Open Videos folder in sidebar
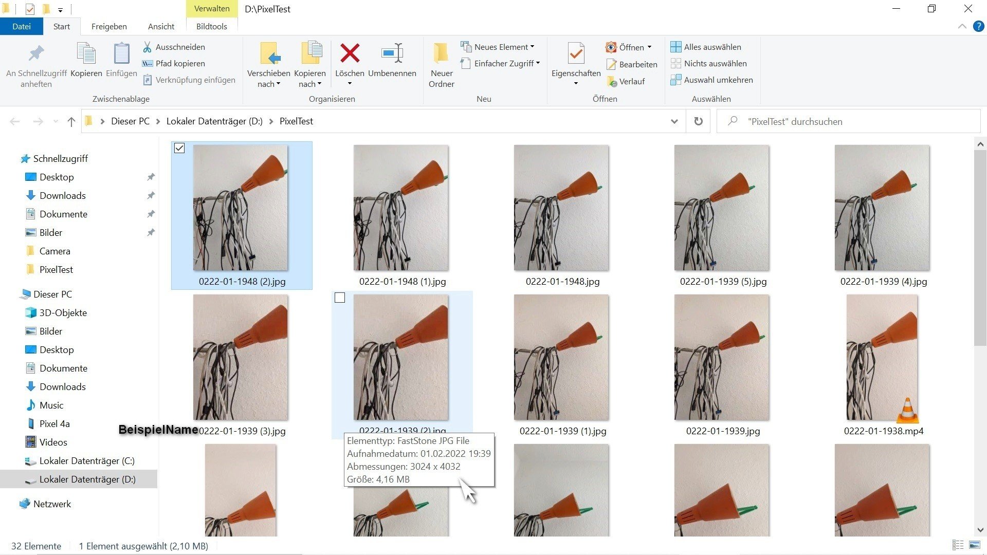Image resolution: width=987 pixels, height=555 pixels. pyautogui.click(x=53, y=442)
